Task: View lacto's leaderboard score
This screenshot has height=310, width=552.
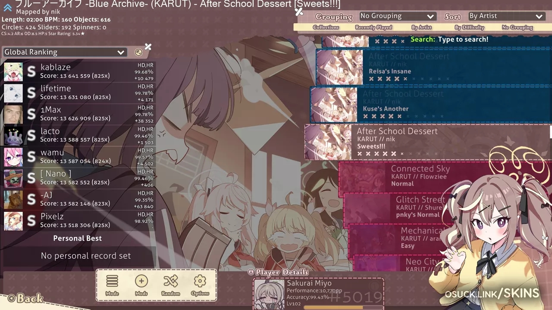Action: pyautogui.click(x=78, y=136)
